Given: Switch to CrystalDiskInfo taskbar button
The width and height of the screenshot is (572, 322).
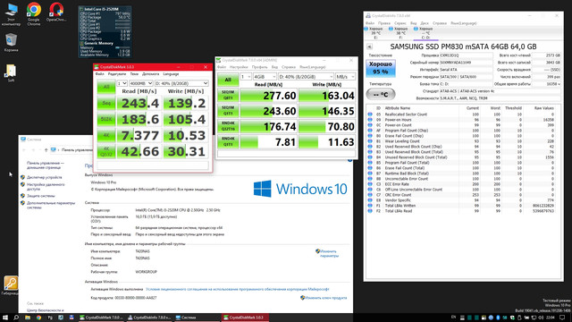Looking at the screenshot, I should click(x=149, y=318).
